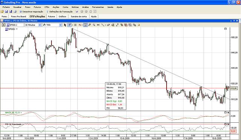
Task: Toggle the data window info button
Action: click(x=85, y=25)
